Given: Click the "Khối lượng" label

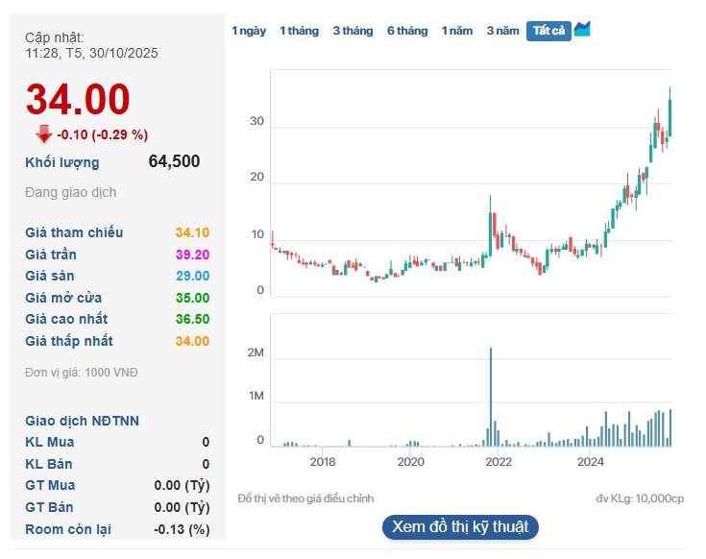Looking at the screenshot, I should (x=61, y=162).
